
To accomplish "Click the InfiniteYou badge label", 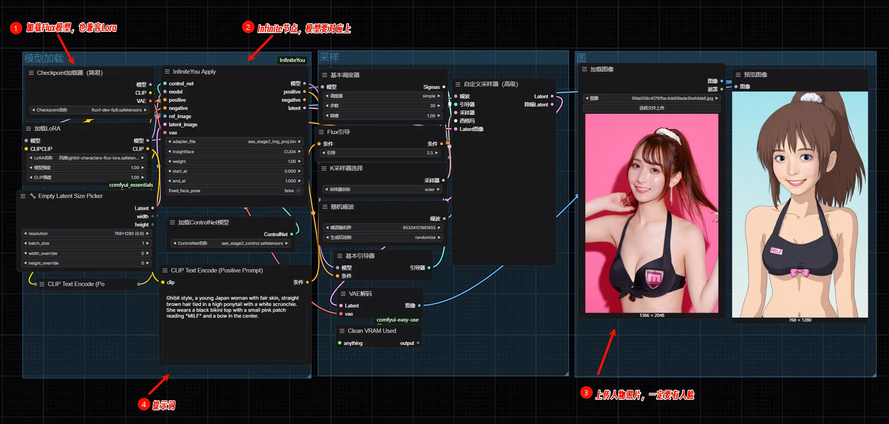I will (x=292, y=60).
